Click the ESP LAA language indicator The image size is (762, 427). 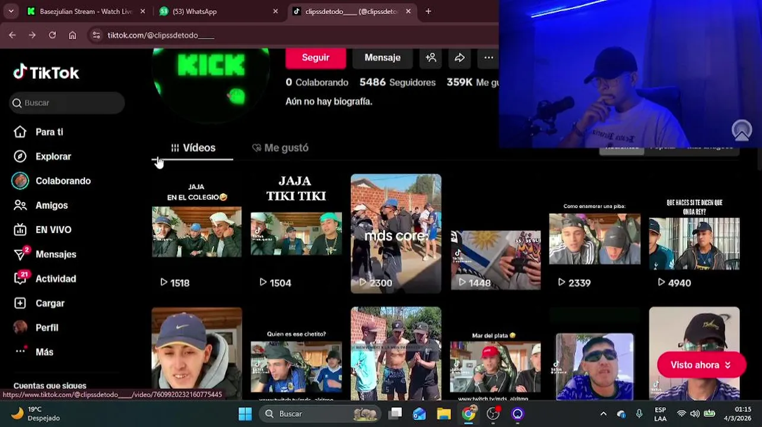[661, 414]
